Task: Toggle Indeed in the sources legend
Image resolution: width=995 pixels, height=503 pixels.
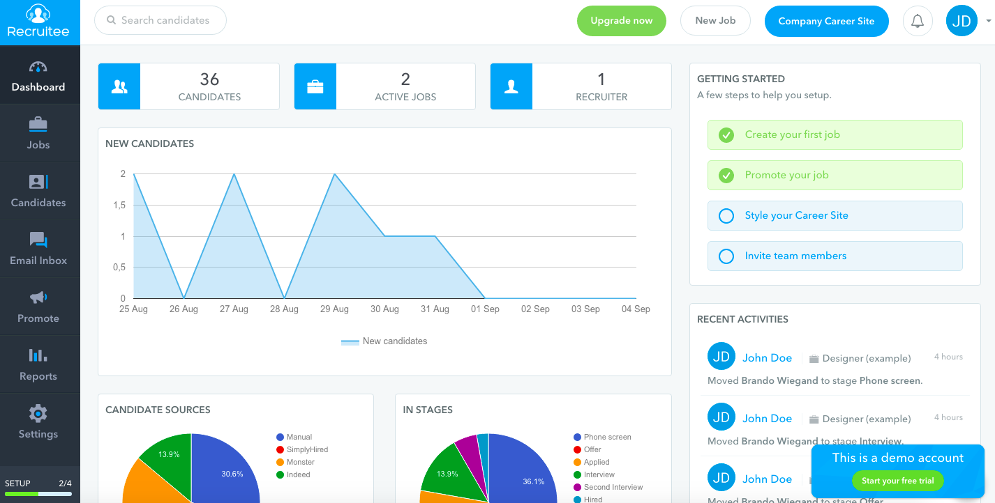Action: coord(294,475)
